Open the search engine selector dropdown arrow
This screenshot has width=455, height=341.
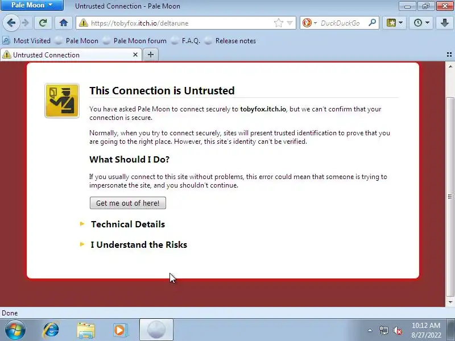(315, 23)
